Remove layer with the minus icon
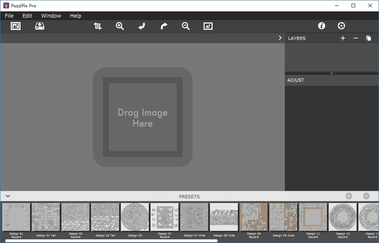 click(356, 38)
